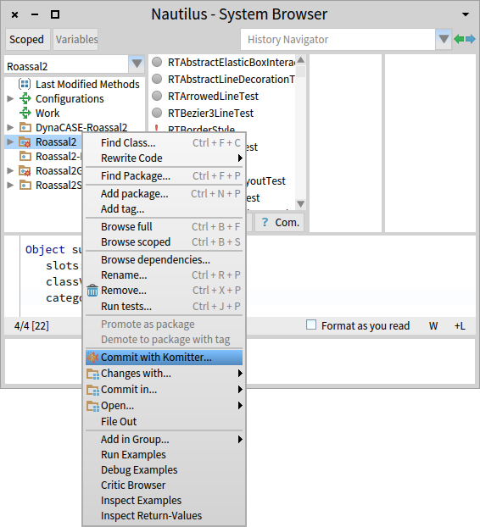Select Commit with Komitter... entry
This screenshot has height=527, width=480.
(165, 358)
